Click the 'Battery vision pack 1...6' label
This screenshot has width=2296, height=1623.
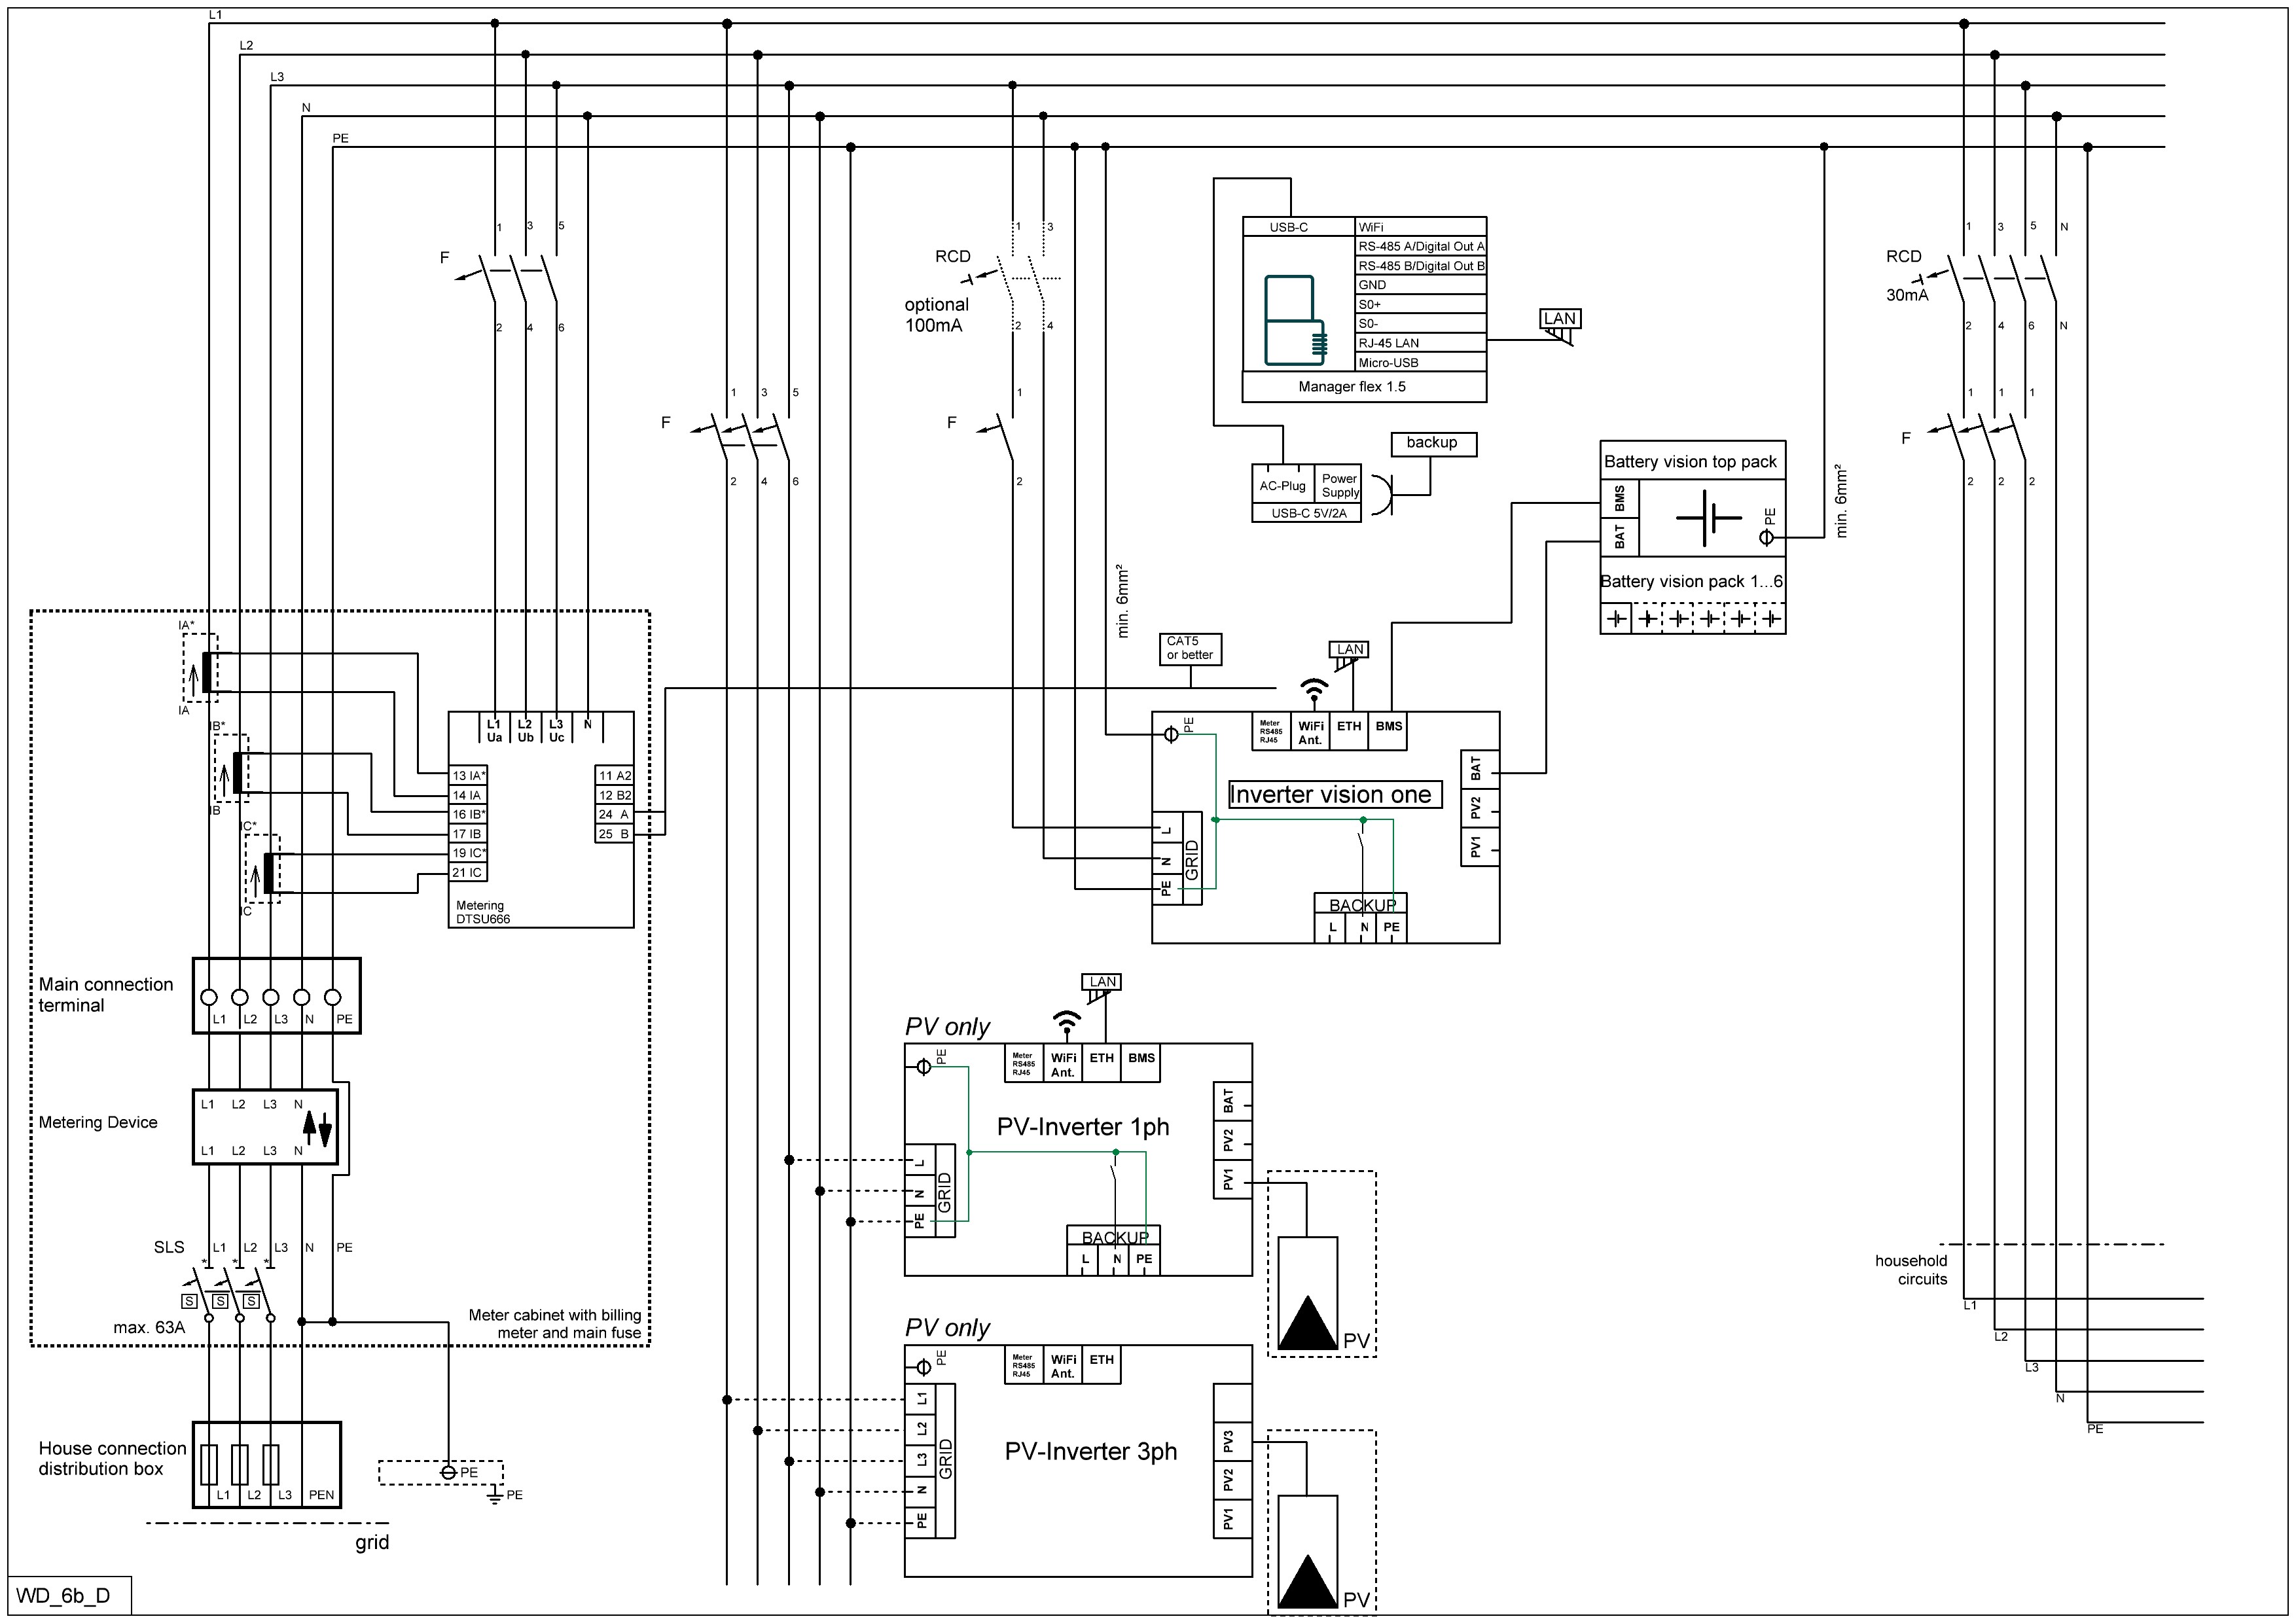tap(1691, 582)
